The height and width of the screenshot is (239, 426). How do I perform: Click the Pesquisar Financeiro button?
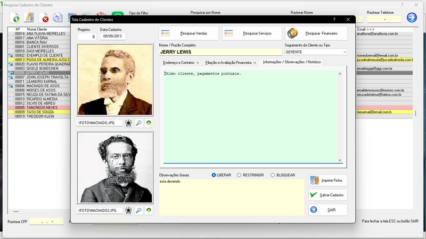tap(316, 33)
